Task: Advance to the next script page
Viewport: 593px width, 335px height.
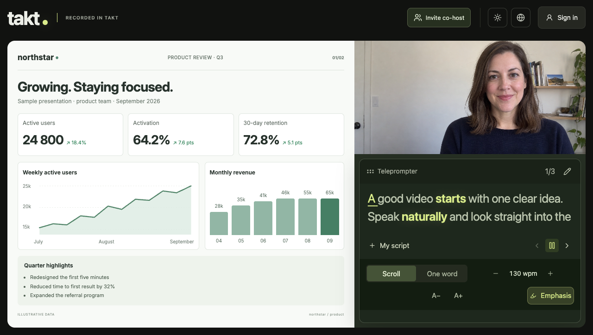Action: coord(567,246)
